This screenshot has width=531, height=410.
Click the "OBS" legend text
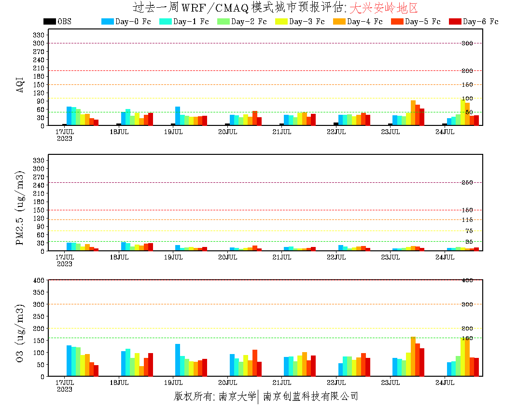[64, 22]
